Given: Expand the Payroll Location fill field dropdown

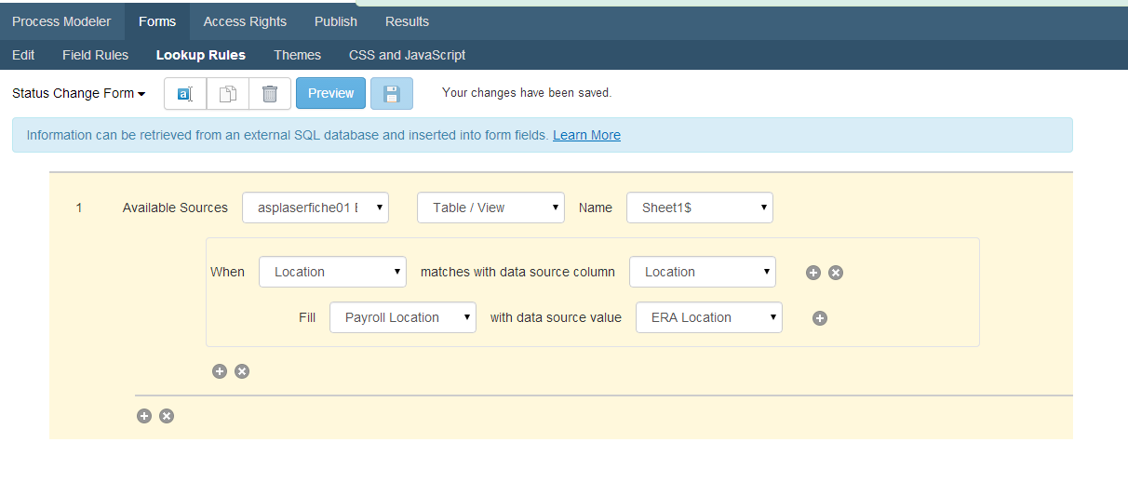Looking at the screenshot, I should [403, 317].
